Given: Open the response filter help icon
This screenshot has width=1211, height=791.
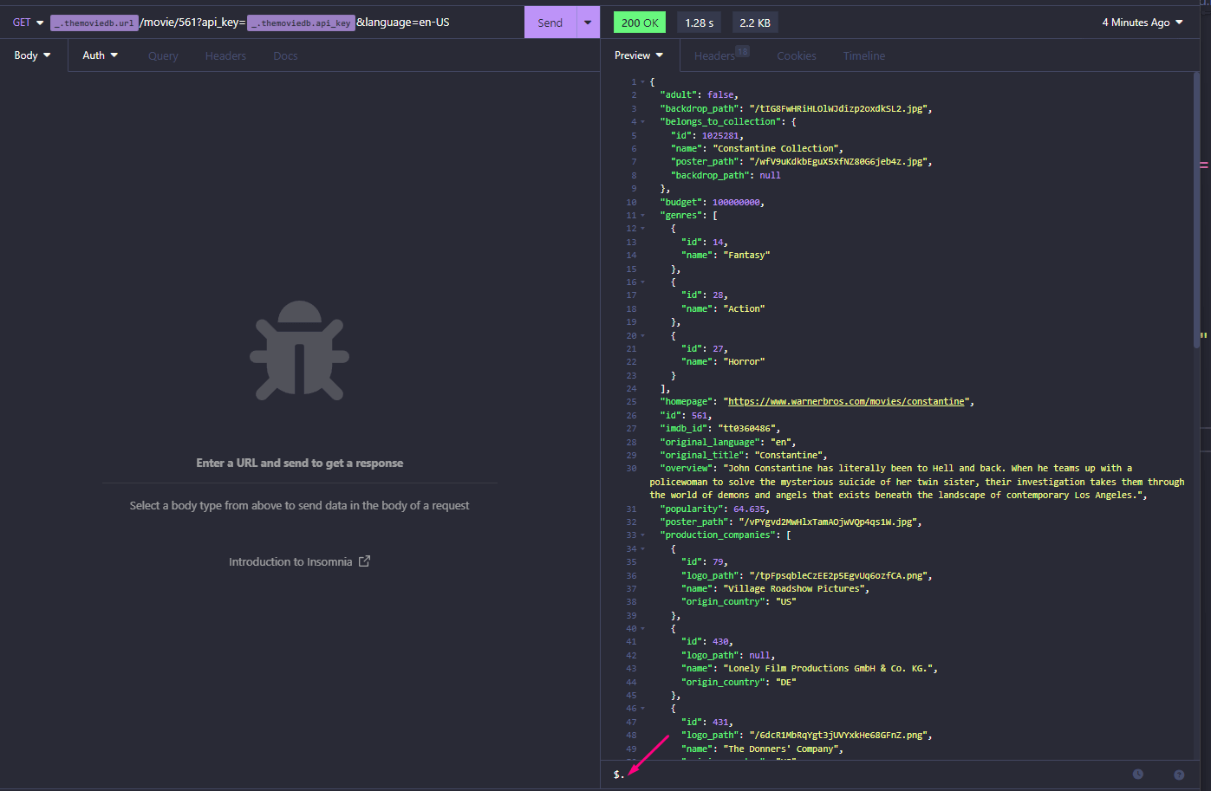Looking at the screenshot, I should pyautogui.click(x=1179, y=775).
